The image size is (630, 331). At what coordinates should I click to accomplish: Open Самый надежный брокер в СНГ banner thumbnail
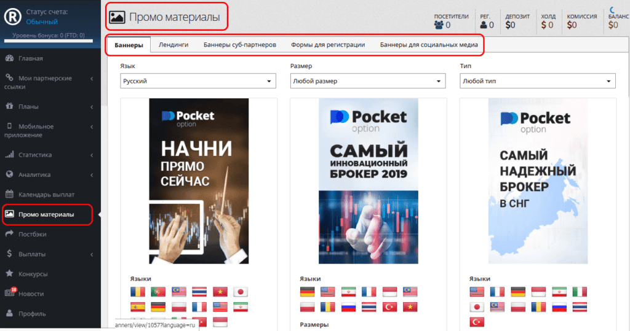(538, 181)
